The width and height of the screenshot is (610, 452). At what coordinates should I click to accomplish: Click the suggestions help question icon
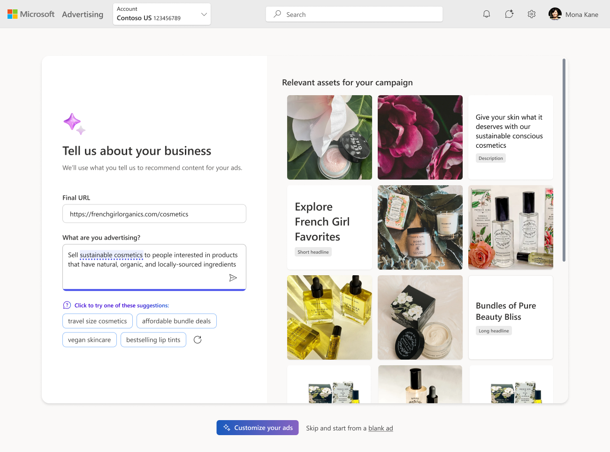click(67, 305)
